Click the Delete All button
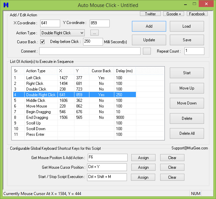 (186, 133)
